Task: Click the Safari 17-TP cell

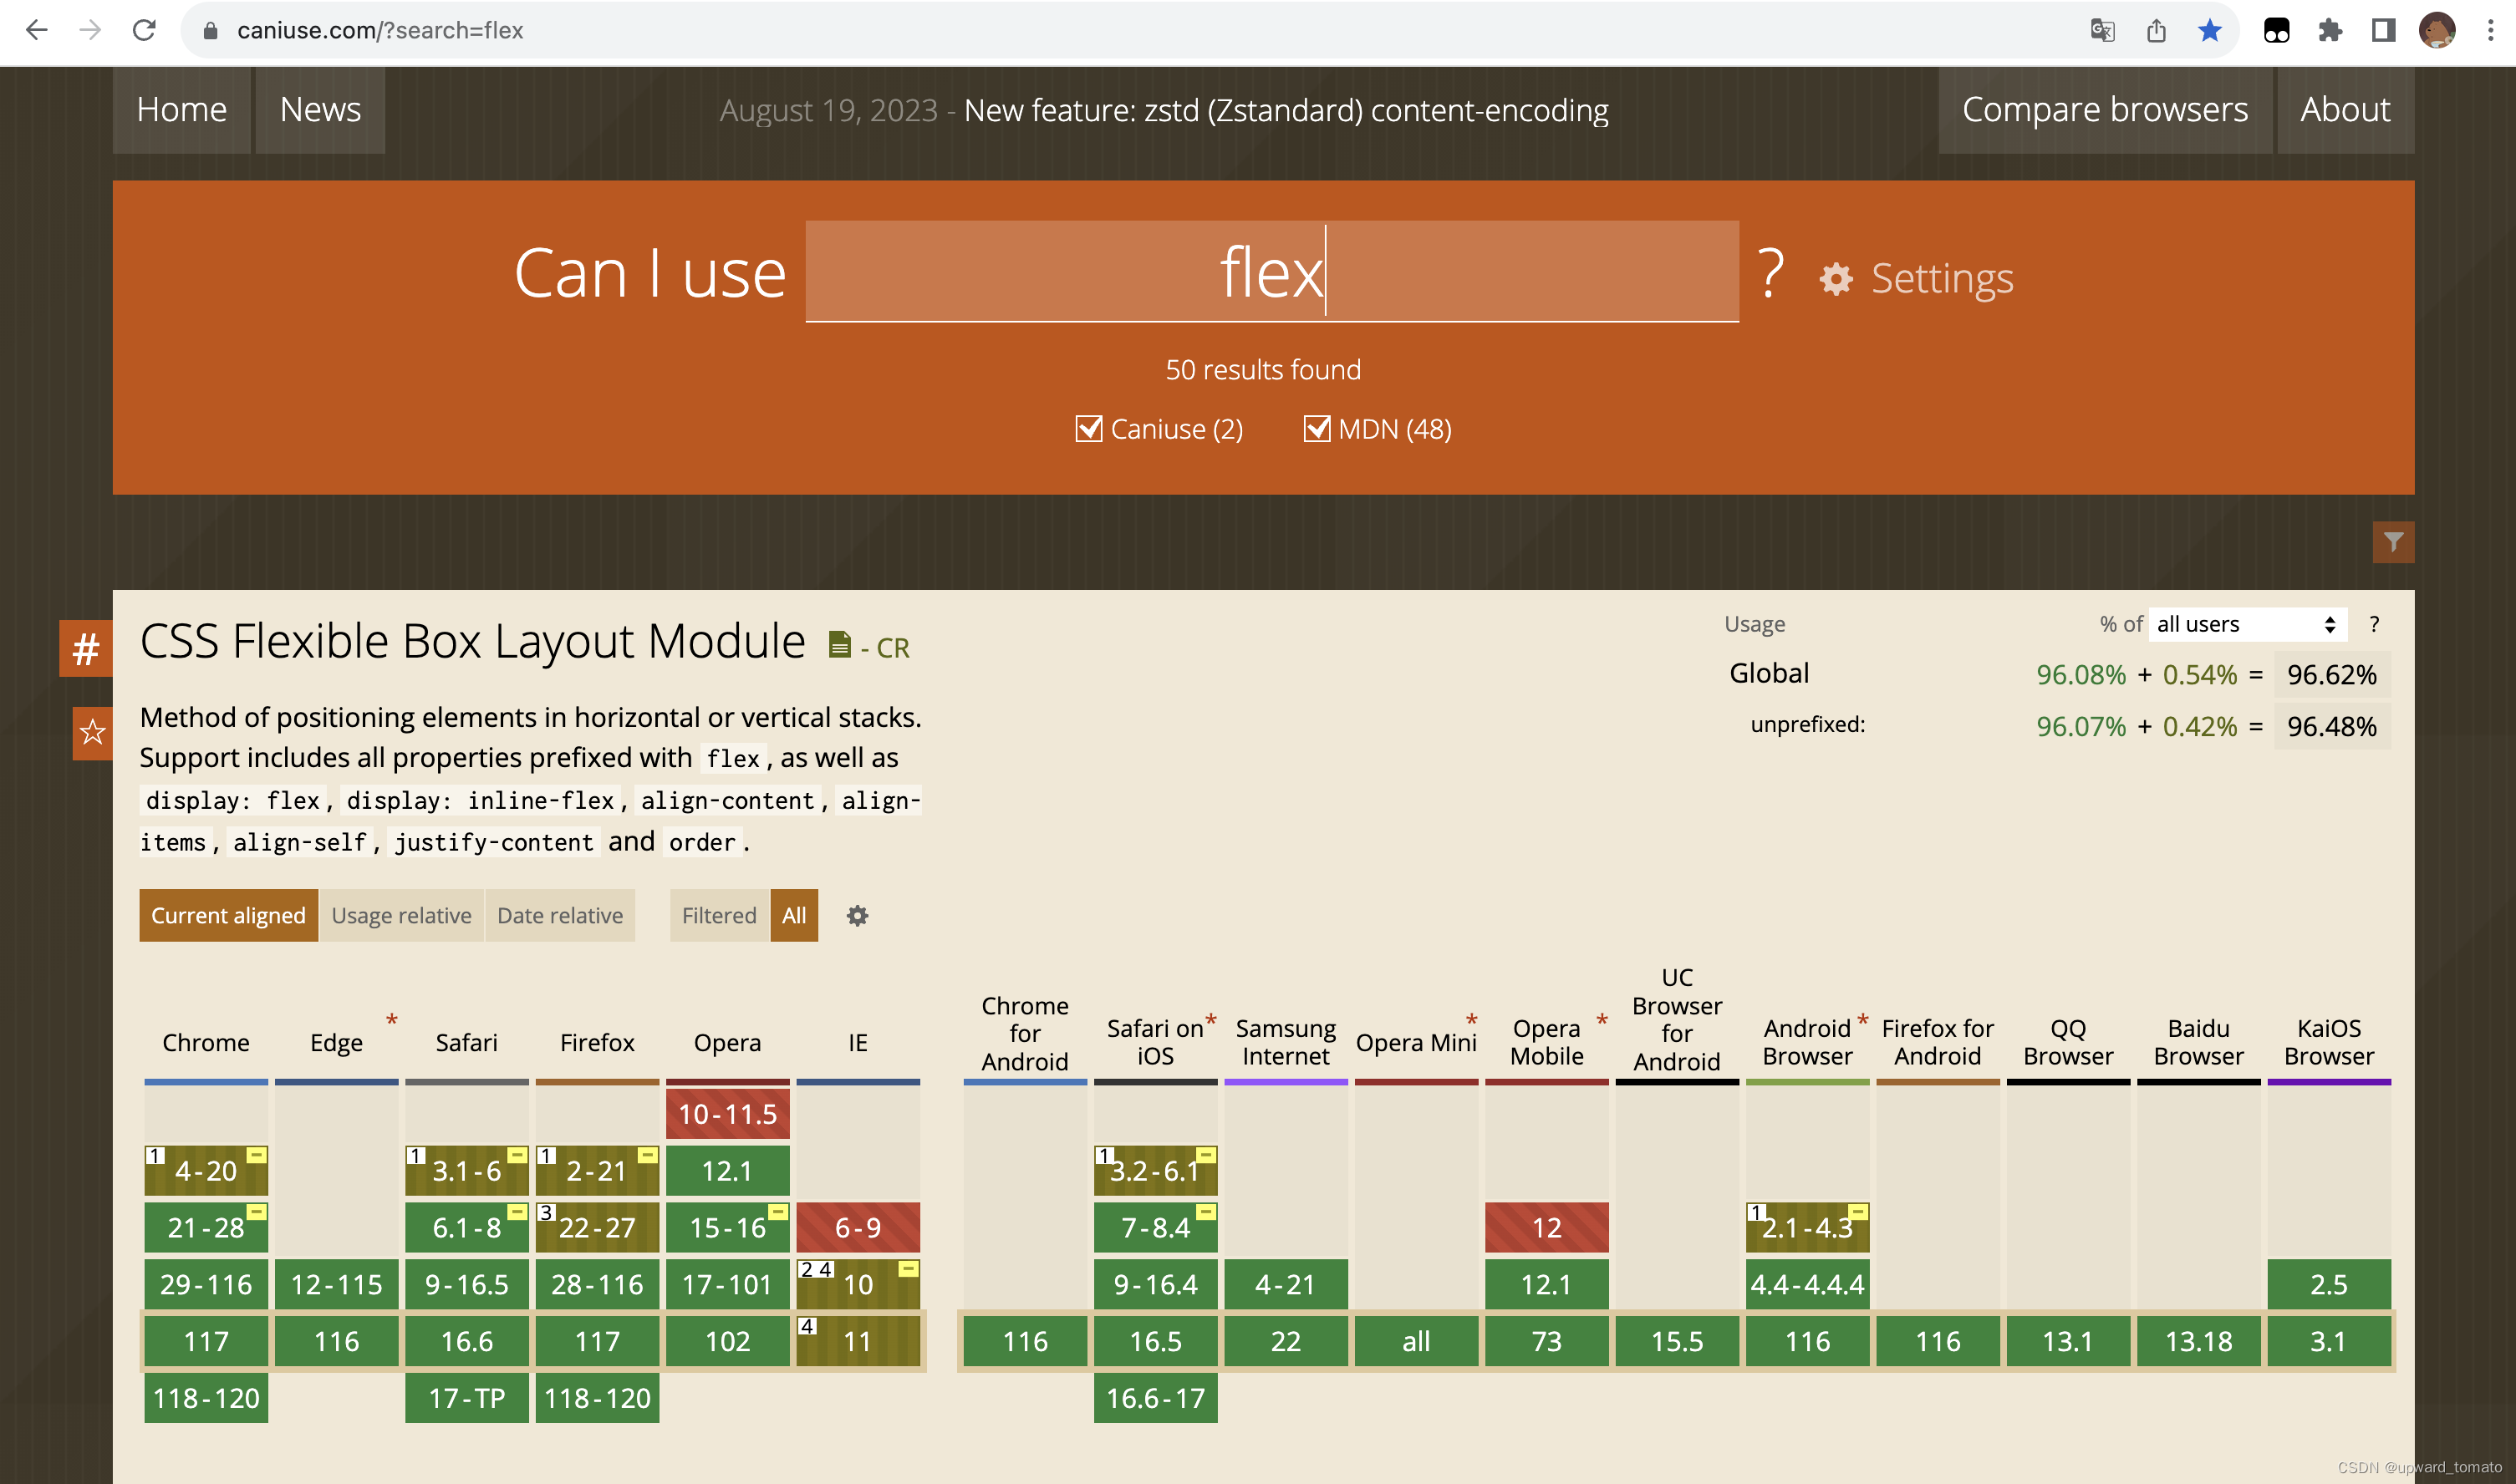Action: [466, 1398]
